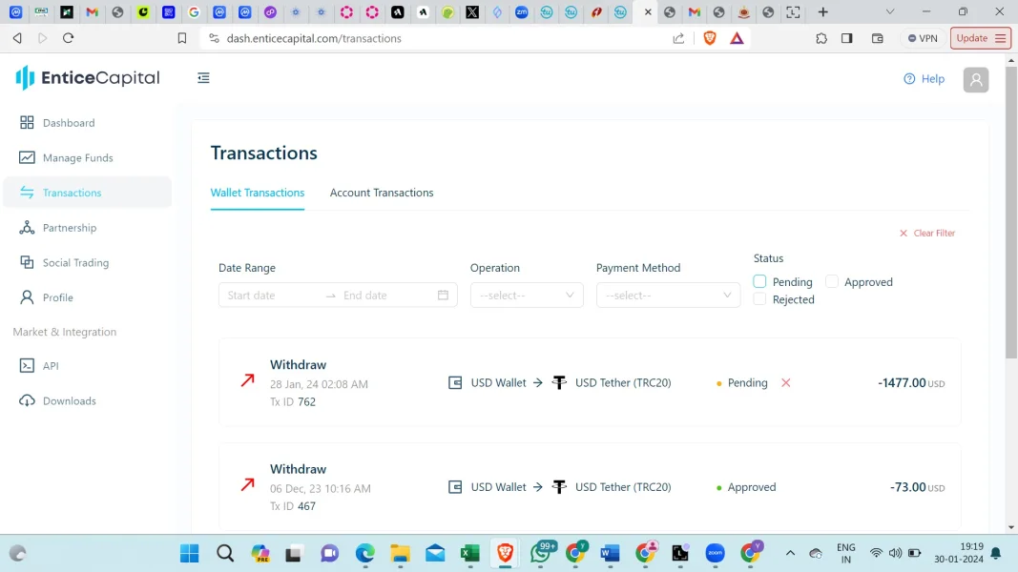The width and height of the screenshot is (1018, 572).
Task: Open a new browser tab
Action: tap(822, 11)
